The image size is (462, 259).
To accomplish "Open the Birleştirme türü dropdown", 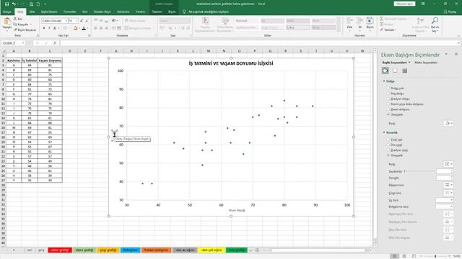I will click(x=445, y=206).
